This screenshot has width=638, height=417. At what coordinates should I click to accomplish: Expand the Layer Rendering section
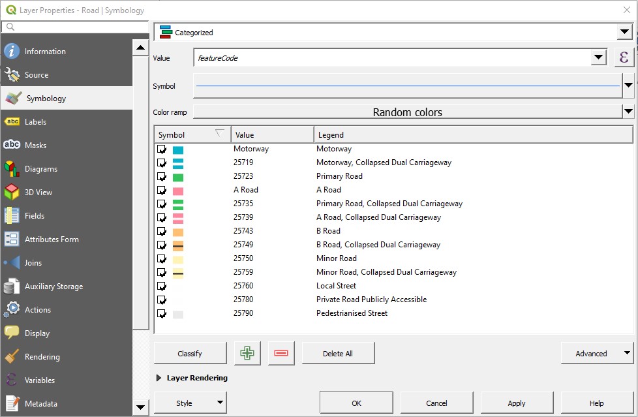[157, 377]
